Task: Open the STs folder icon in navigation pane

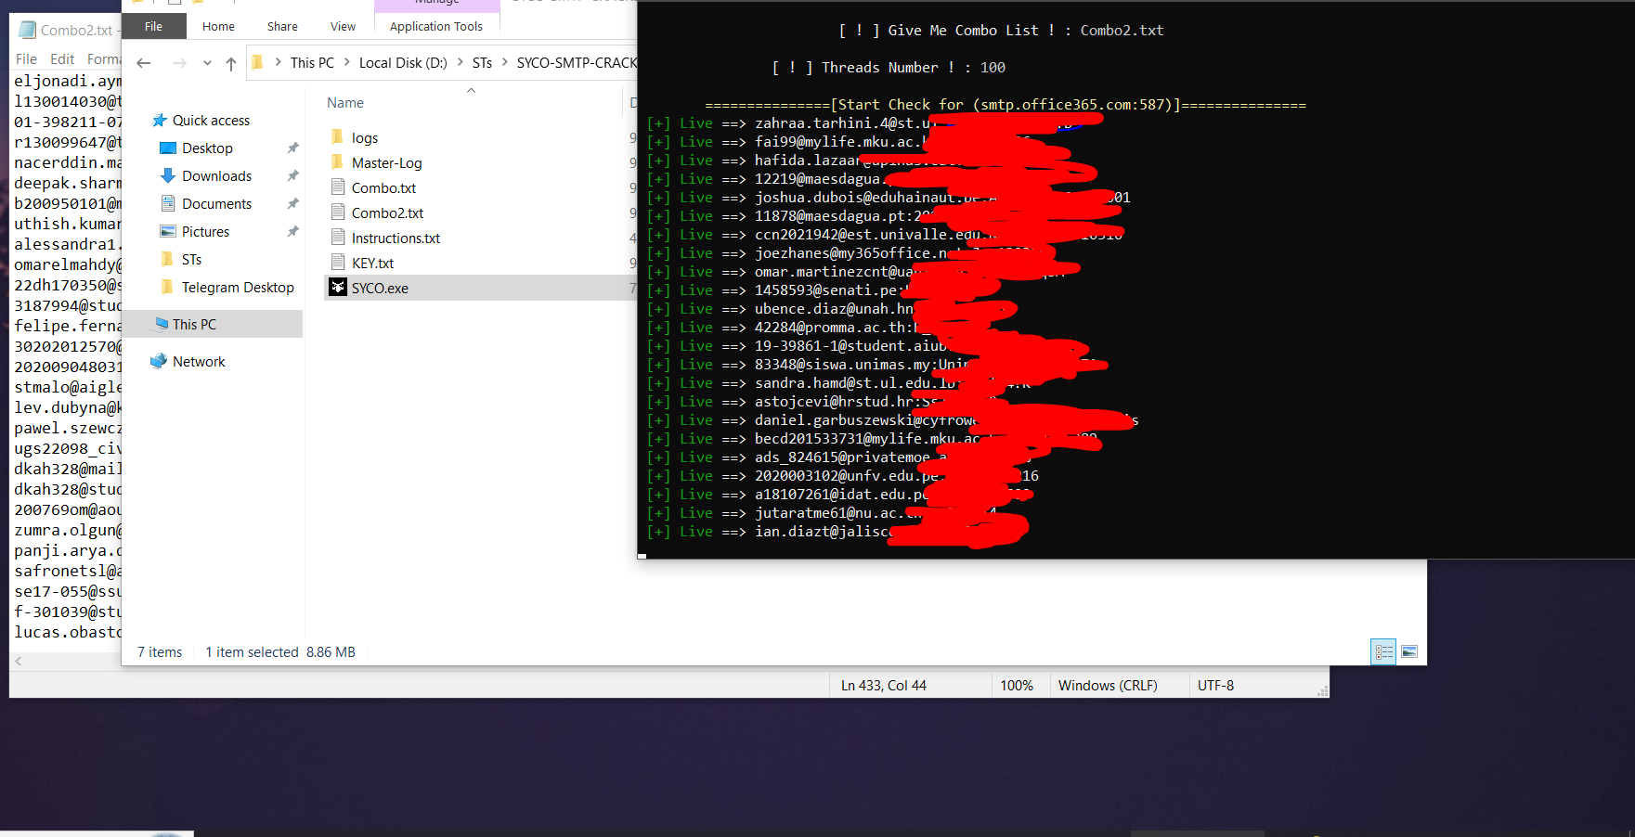Action: 167,259
